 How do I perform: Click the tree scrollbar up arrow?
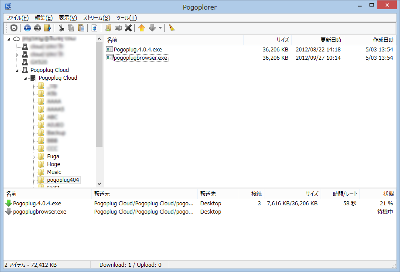tap(99, 39)
